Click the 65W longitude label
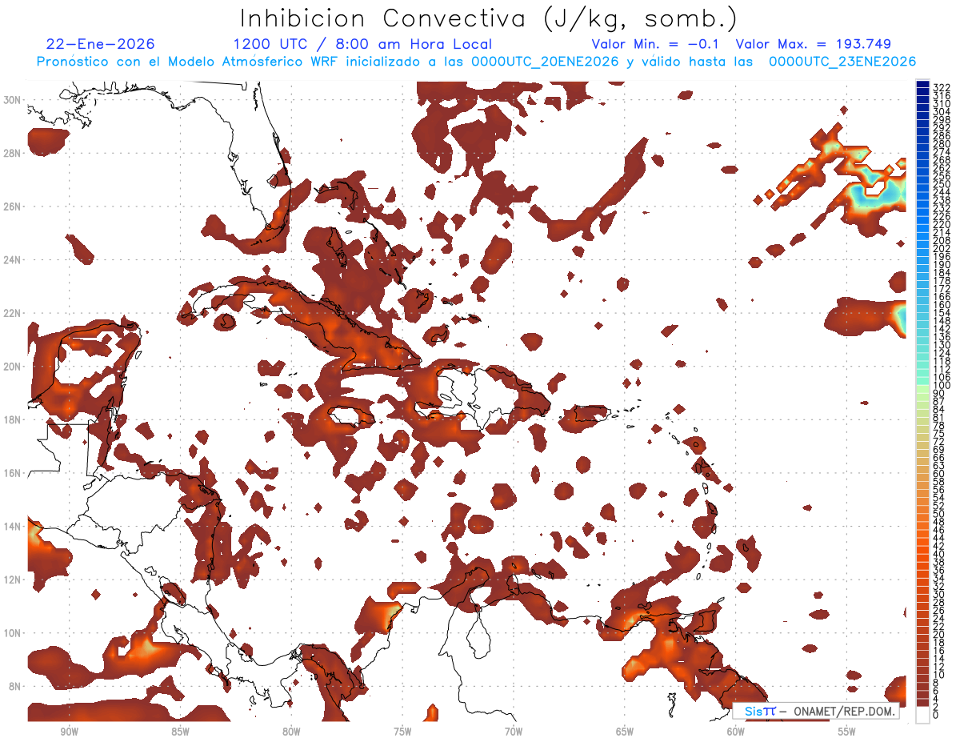The height and width of the screenshot is (742, 960). pos(625,732)
